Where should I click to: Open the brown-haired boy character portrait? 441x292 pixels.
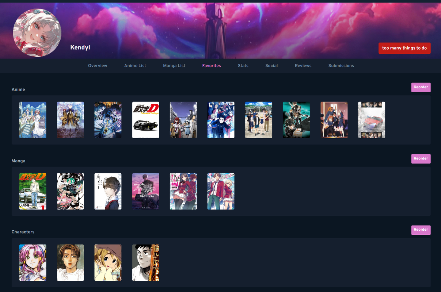point(71,263)
